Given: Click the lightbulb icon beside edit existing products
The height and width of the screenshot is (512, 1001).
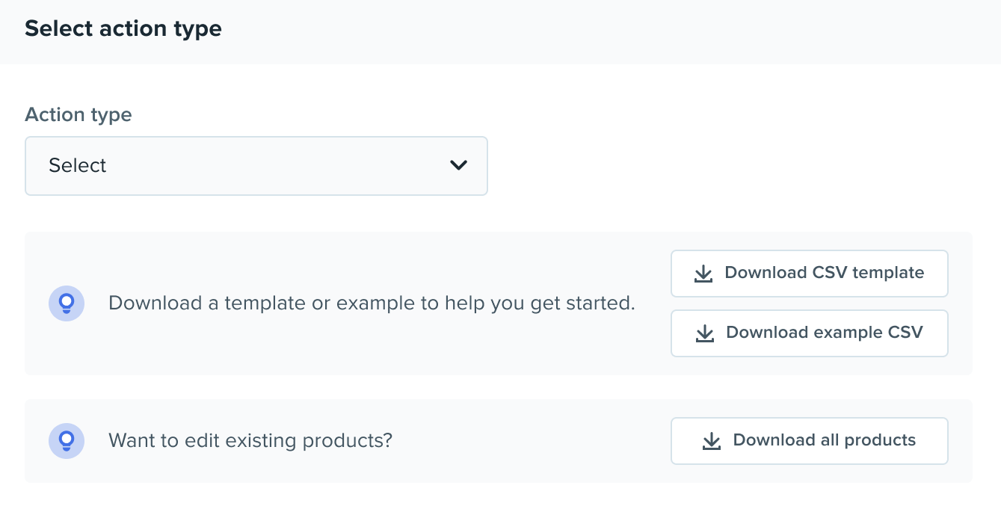Looking at the screenshot, I should coord(67,441).
